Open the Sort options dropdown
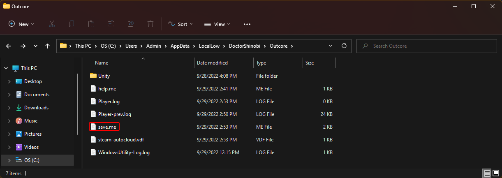The image size is (502, 178). [180, 24]
